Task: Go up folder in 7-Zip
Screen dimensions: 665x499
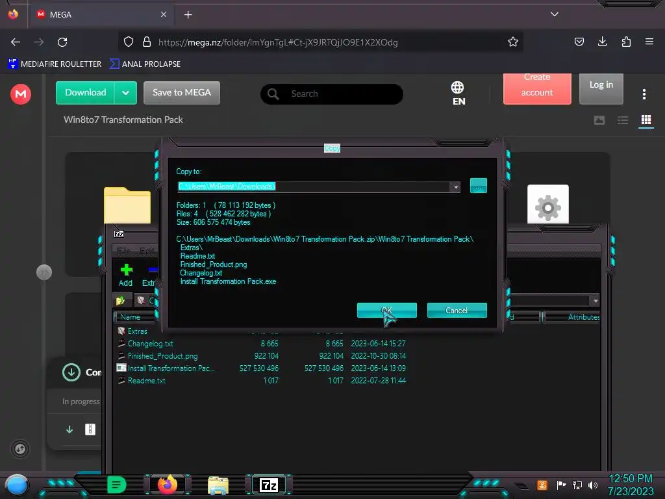Action: point(120,300)
